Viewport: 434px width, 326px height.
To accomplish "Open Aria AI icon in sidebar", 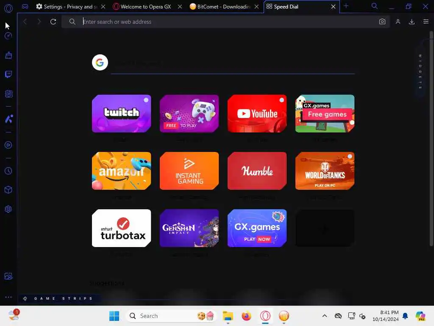I will [x=8, y=119].
